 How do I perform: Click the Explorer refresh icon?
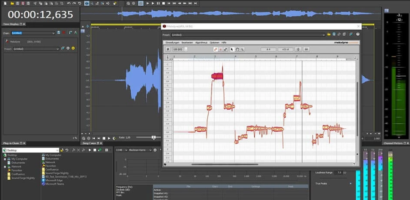tap(67, 150)
